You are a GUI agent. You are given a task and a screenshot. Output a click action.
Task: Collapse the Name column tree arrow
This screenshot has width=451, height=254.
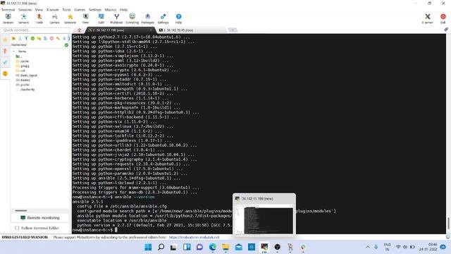click(x=14, y=52)
